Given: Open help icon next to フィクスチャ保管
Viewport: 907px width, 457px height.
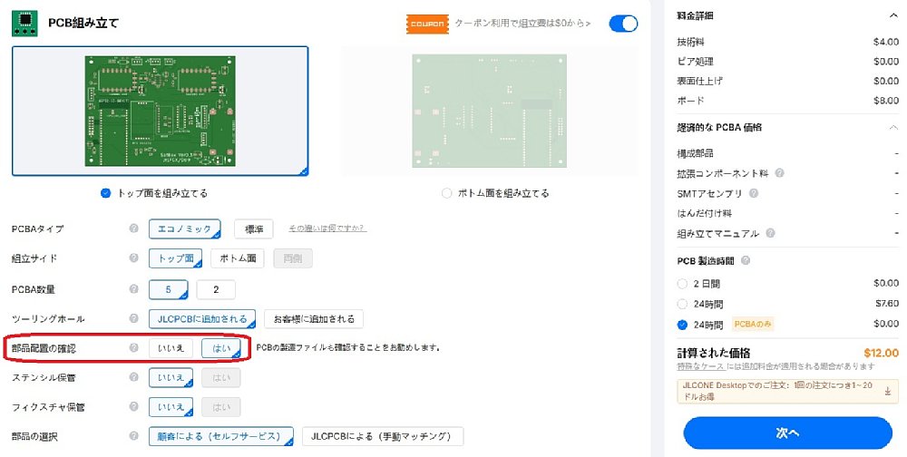Looking at the screenshot, I should 133,406.
